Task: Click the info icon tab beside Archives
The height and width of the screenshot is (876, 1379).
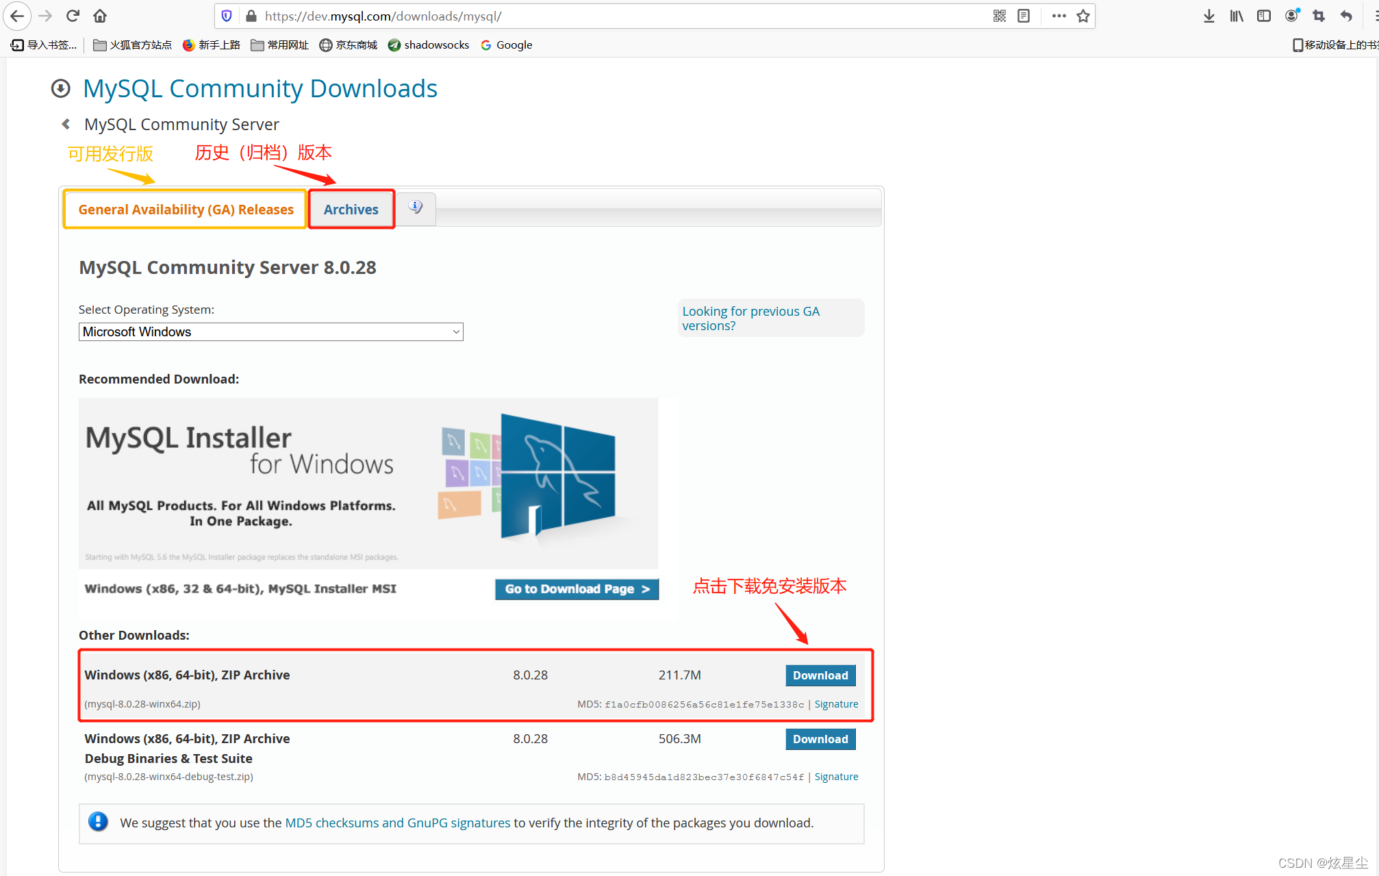Action: 416,207
